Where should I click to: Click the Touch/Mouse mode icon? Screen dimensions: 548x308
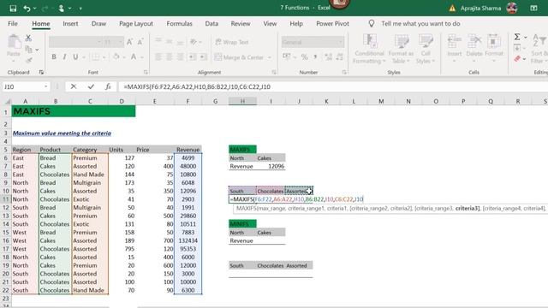point(61,8)
